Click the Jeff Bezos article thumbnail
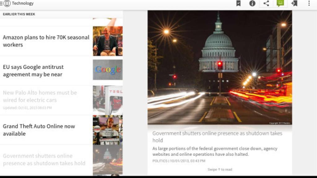Screen dimensions: 317x178 (108, 41)
